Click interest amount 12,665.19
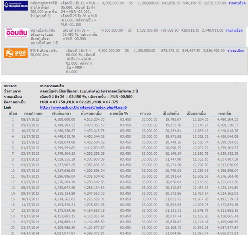Image resolution: width=248 pixels, height=236 pixels. click(200, 131)
